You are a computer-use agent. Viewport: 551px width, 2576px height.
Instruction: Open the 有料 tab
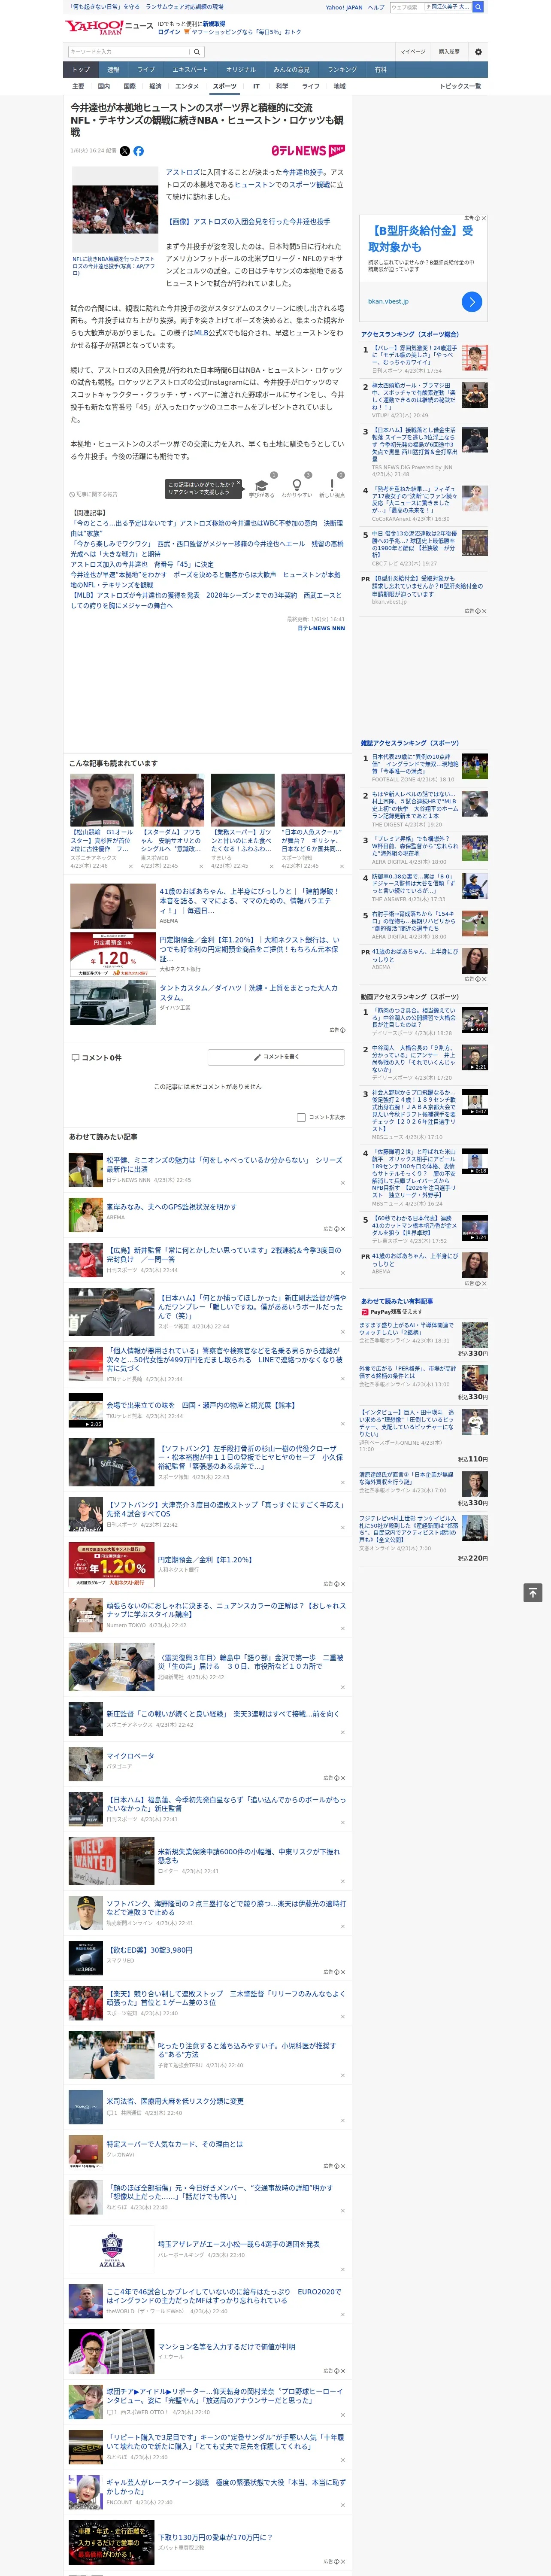click(x=380, y=70)
